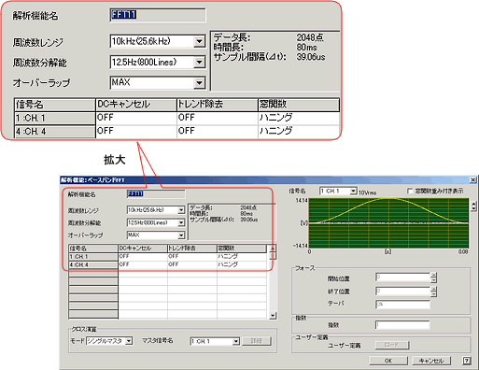This screenshot has width=479, height=370.
Task: Click the greyed button beside マスタ信号名 dropdown
Action: [257, 341]
